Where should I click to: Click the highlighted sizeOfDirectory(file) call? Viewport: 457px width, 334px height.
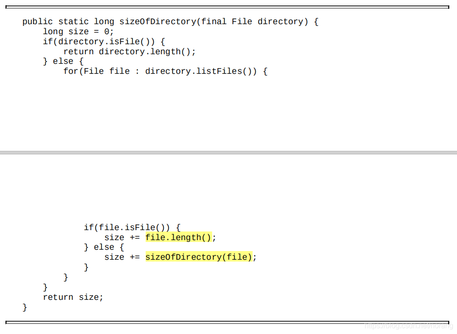point(198,257)
